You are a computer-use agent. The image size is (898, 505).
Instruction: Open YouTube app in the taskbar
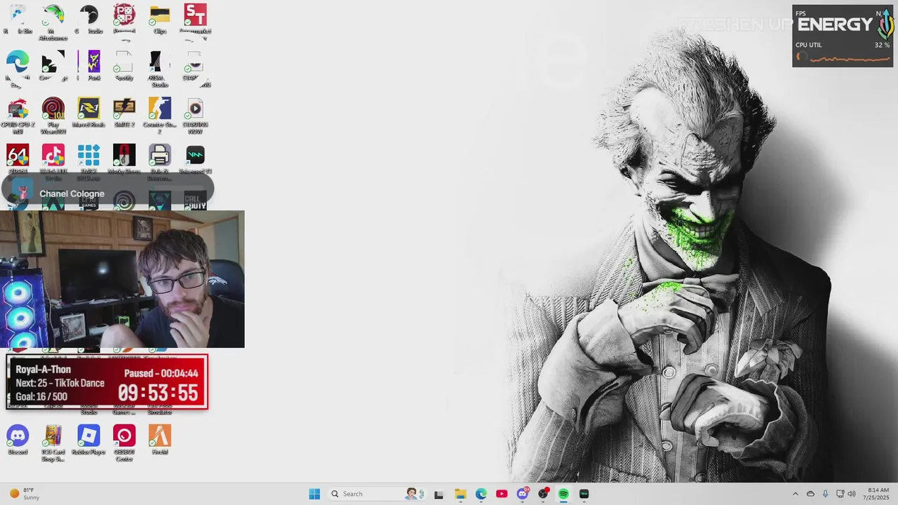pos(502,494)
